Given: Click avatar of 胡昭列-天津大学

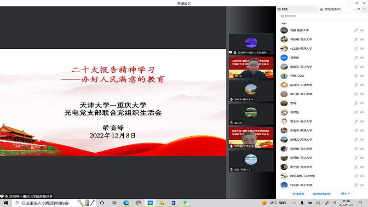Looking at the screenshot, I should coord(284,85).
